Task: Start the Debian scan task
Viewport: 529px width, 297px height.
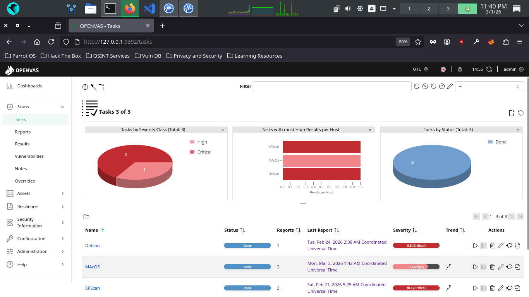Action: click(475, 246)
